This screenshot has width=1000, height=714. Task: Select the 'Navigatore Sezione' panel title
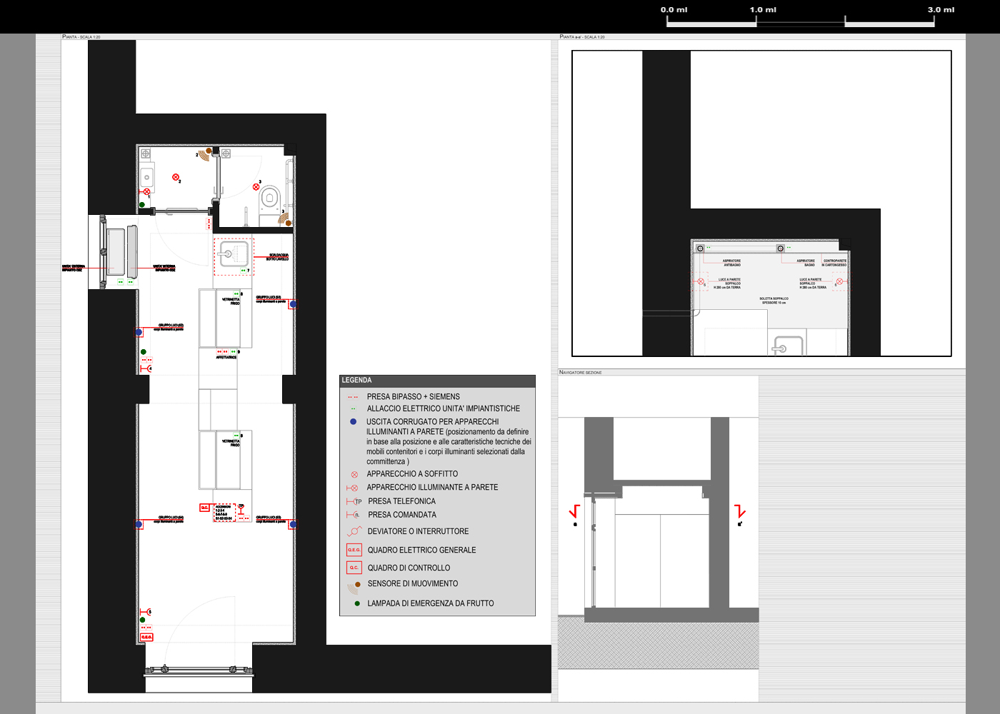[x=580, y=372]
